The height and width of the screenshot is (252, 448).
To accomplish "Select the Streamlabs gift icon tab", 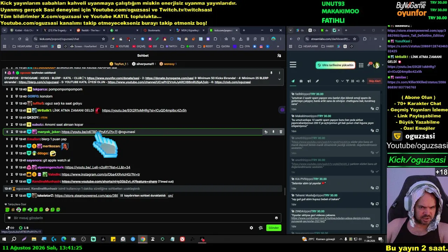I will click(301, 81).
